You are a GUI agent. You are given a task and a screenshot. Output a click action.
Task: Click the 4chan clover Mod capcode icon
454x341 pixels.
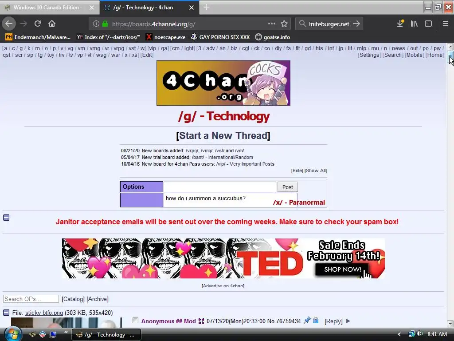click(201, 321)
